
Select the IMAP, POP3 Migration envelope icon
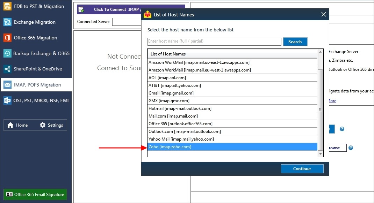[7, 85]
